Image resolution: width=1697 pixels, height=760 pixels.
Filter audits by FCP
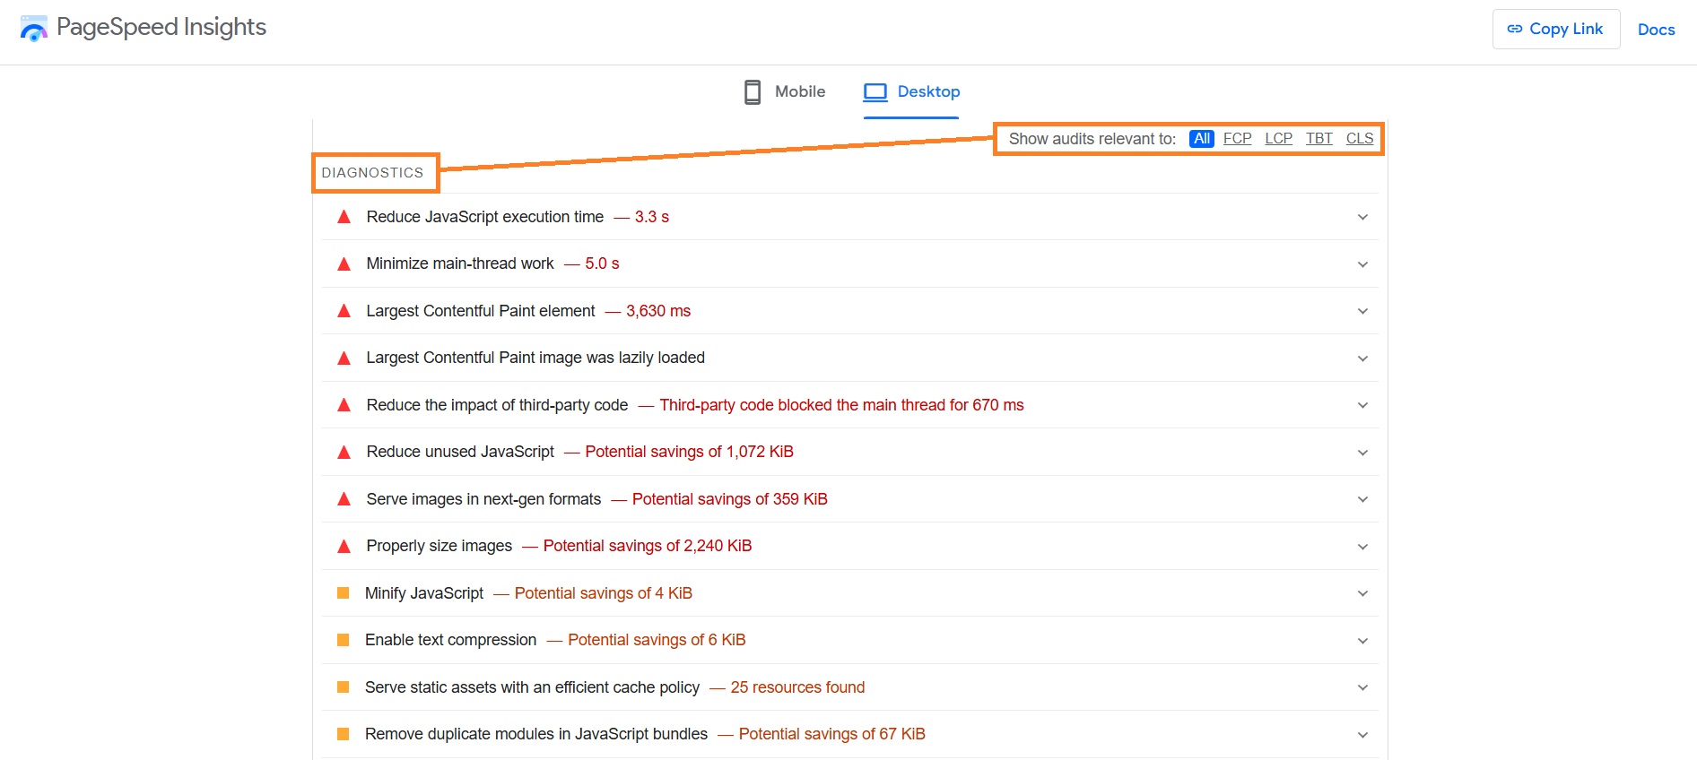point(1237,139)
